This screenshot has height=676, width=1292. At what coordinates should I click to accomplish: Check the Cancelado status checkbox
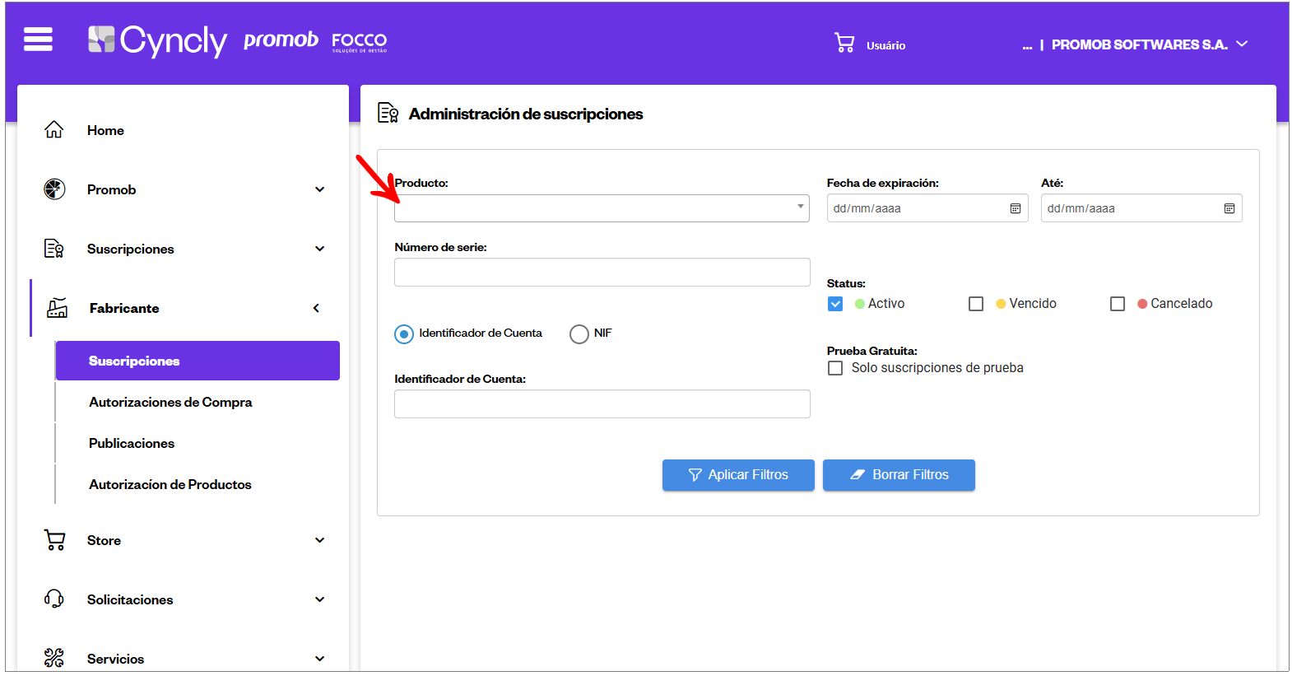click(x=1118, y=304)
